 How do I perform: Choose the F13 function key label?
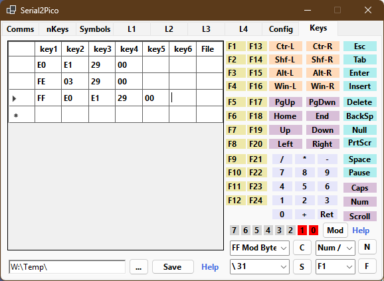[256, 47]
